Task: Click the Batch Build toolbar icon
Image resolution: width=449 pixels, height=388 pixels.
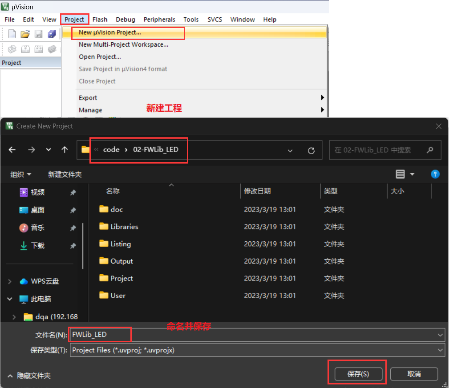Action: (x=52, y=49)
